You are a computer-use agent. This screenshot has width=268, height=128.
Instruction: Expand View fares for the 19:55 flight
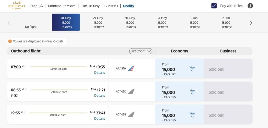(192, 115)
